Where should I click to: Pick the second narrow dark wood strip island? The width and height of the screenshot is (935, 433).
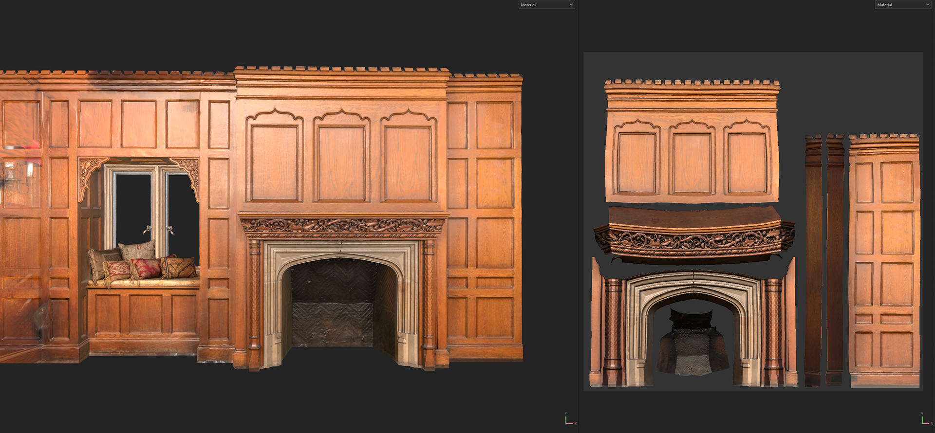pyautogui.click(x=835, y=260)
